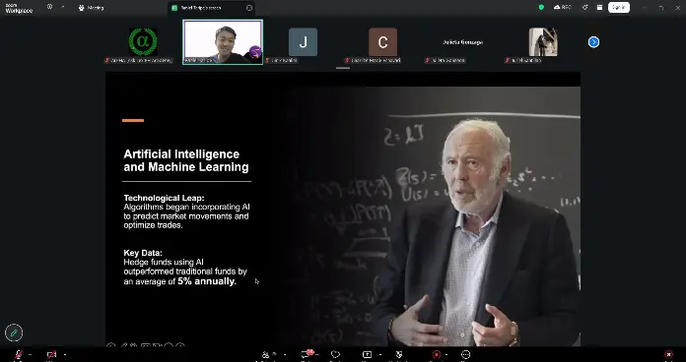The height and width of the screenshot is (362, 686).
Task: Click the green encryption shield icon
Action: (x=541, y=8)
